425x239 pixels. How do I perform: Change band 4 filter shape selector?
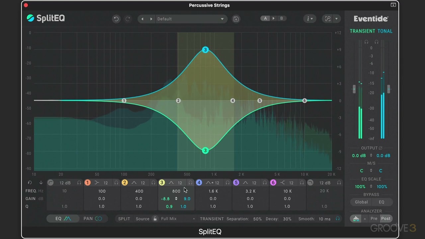(x=209, y=183)
